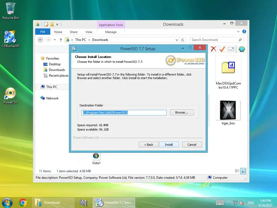Click PowerISO 7.7 Setup taskbar button
The height and width of the screenshot is (208, 277).
tap(114, 203)
